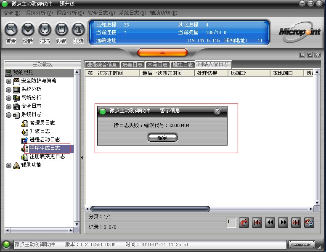Click the page number input field

231,223
